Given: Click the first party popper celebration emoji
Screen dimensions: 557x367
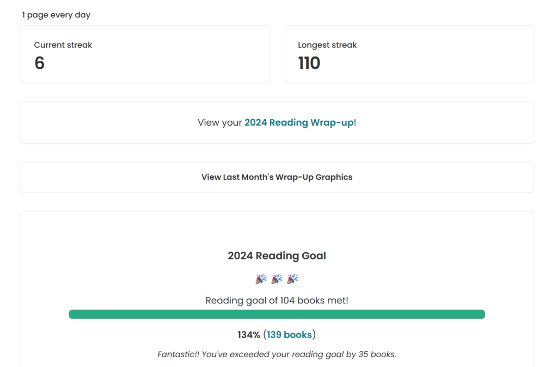Looking at the screenshot, I should (x=261, y=278).
